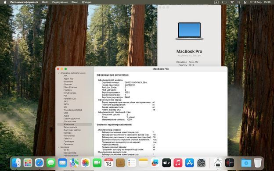Open Control Center in menu bar
Screen dimensions: 274x171
[x=245, y=2]
